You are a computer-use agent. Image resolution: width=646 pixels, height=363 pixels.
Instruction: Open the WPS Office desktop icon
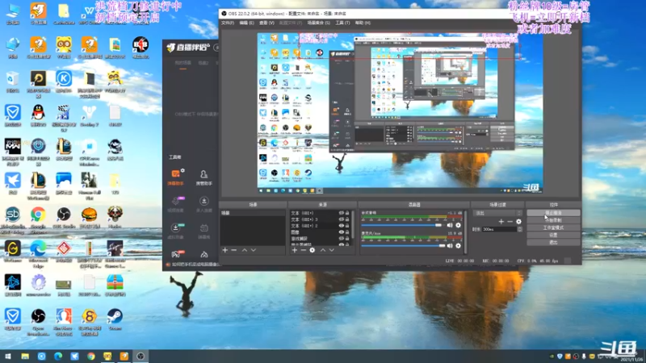pyautogui.click(x=90, y=13)
